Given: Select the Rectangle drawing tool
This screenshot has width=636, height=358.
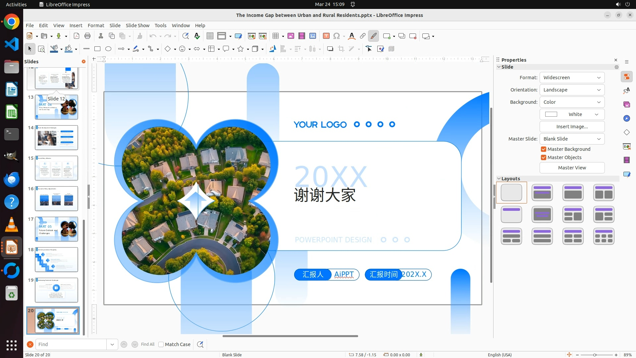Looking at the screenshot, I should click(x=97, y=49).
